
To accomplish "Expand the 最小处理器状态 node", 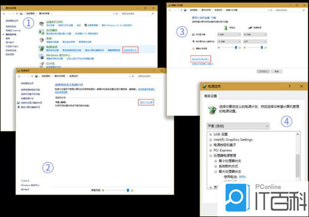I will (215, 161).
